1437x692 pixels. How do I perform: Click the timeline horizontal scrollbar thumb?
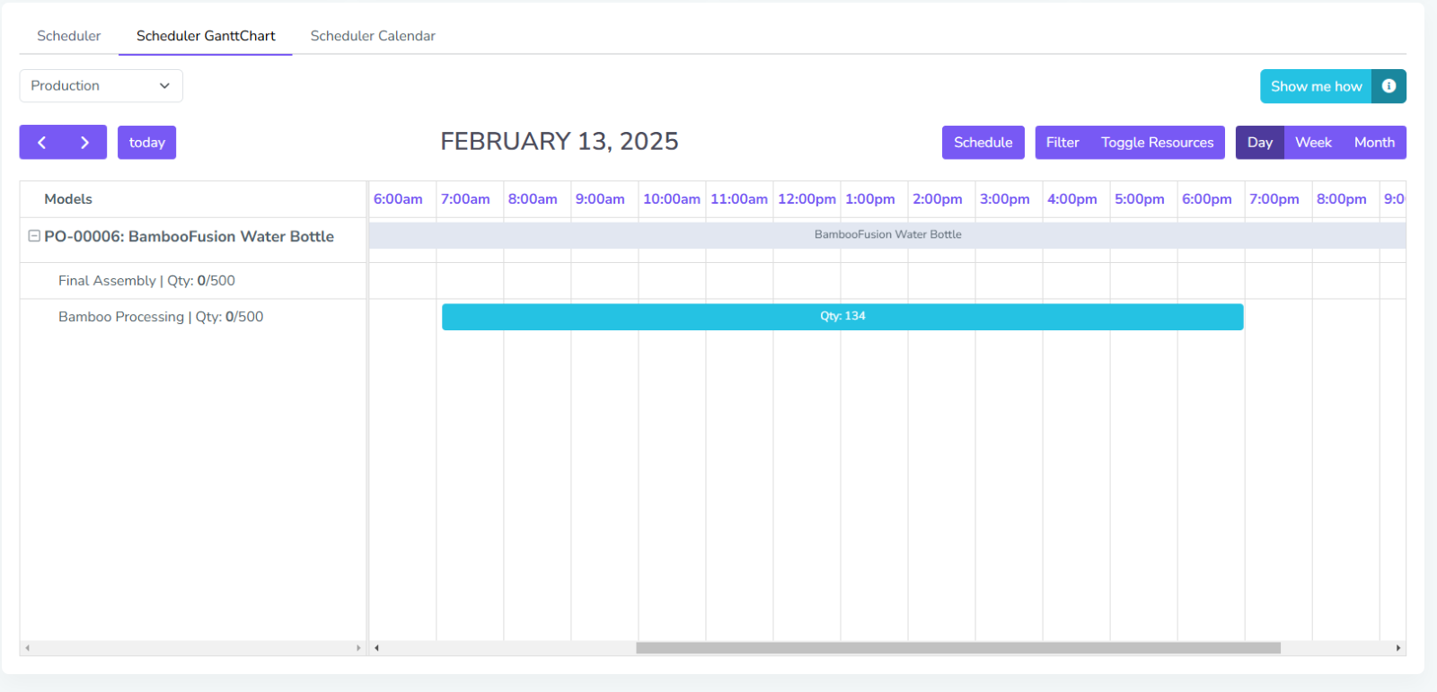pyautogui.click(x=957, y=648)
